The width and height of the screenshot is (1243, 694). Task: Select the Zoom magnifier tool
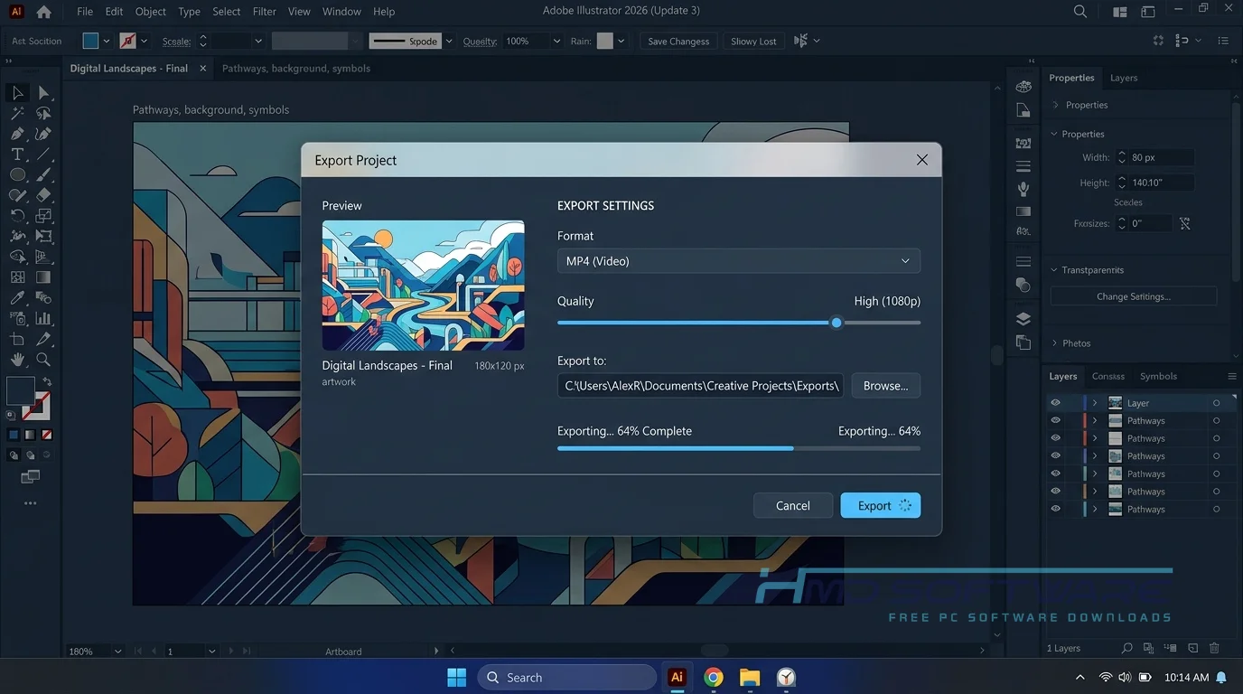tap(43, 360)
